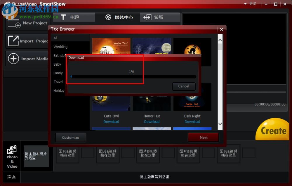Click the transition arrow icon on 转场 tab
This screenshot has height=186, width=292.
pyautogui.click(x=147, y=17)
